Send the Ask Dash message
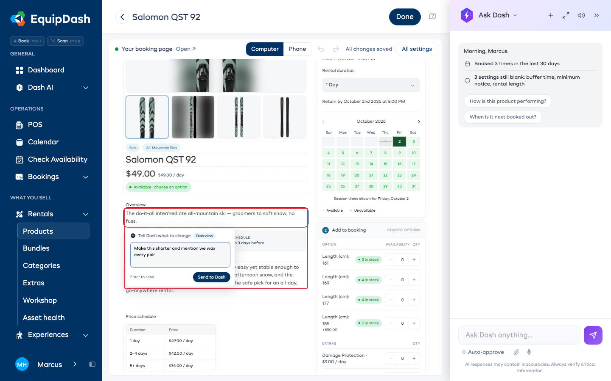 (593, 335)
